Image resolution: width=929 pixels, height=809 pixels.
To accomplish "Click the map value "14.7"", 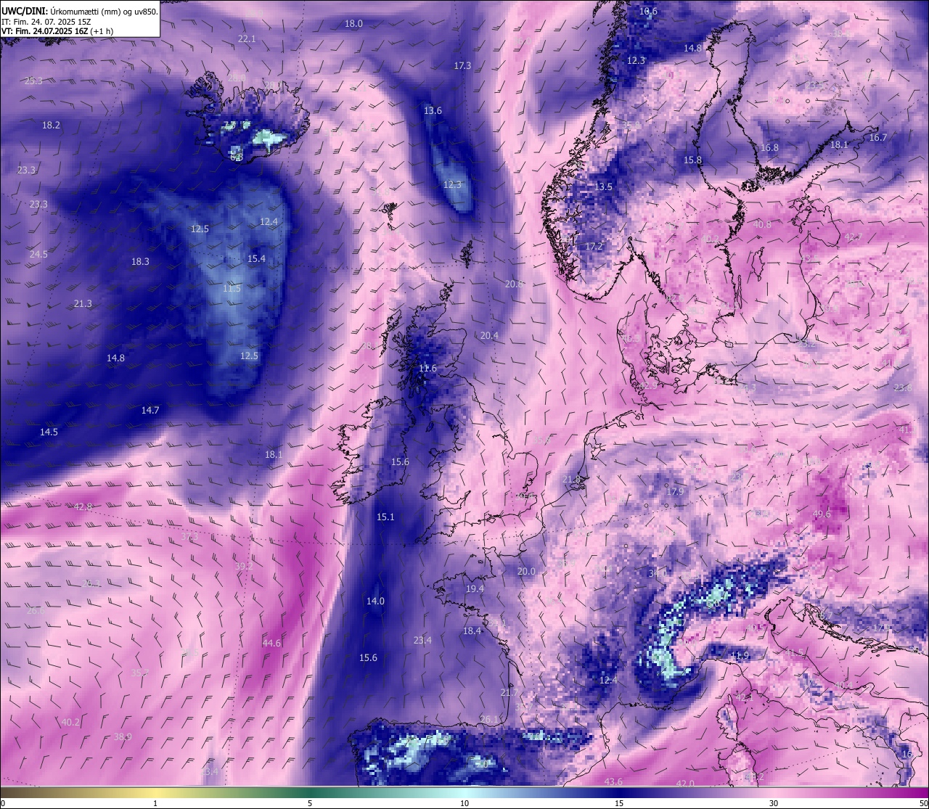I will point(150,410).
